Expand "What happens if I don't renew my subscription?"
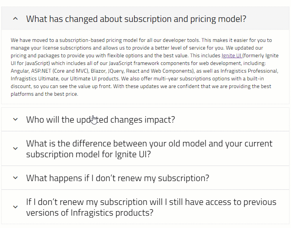The height and width of the screenshot is (228, 291). (x=117, y=178)
